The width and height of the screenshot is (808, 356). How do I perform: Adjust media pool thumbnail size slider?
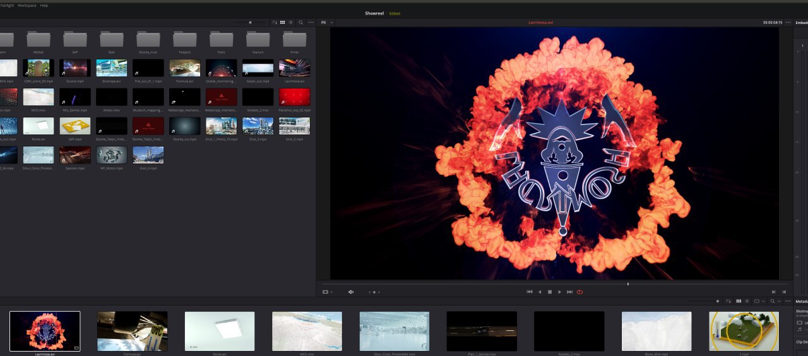click(x=250, y=22)
